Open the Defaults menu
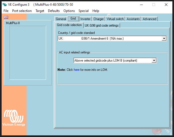The width and height of the screenshot is (174, 137). (x=54, y=11)
